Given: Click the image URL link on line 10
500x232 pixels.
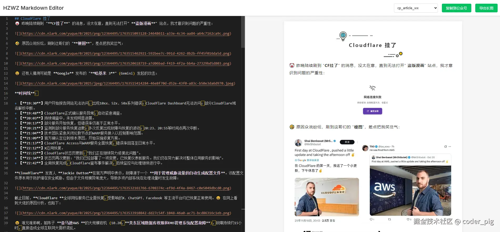Looking at the screenshot, I should tap(126, 64).
